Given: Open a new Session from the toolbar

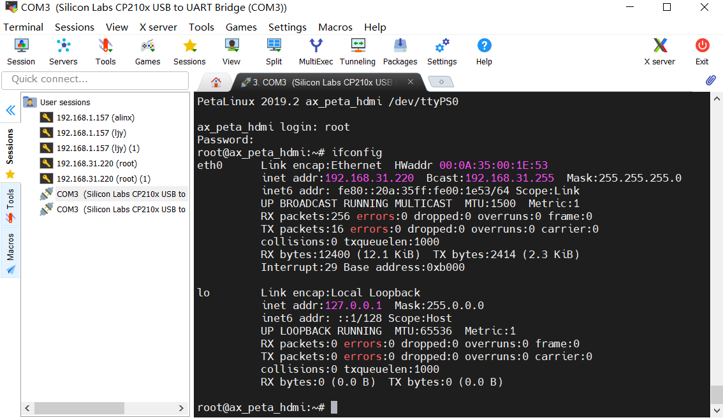Looking at the screenshot, I should 20,51.
